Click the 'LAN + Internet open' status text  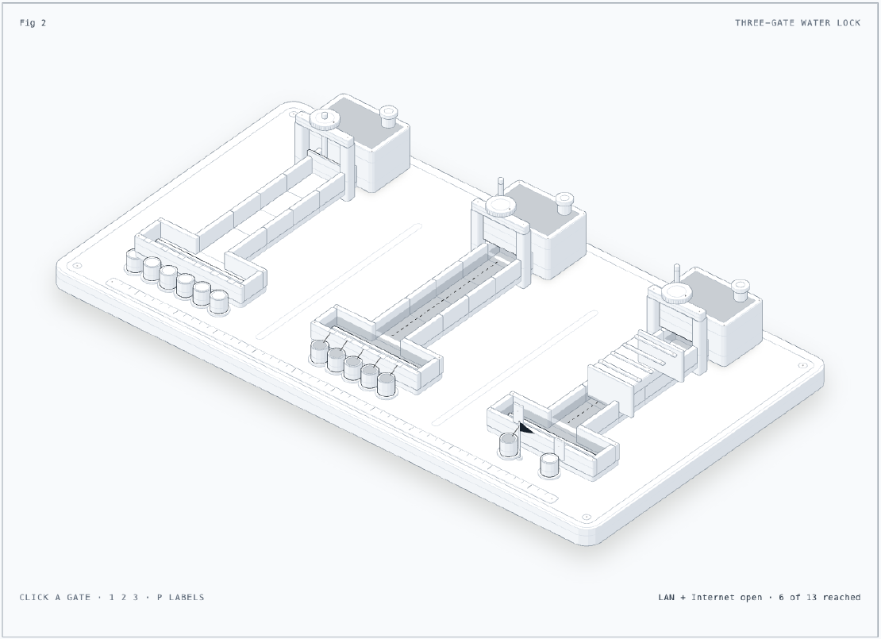710,597
